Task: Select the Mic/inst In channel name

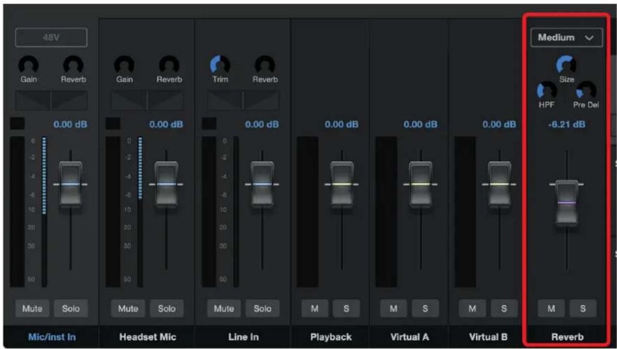Action: point(52,337)
